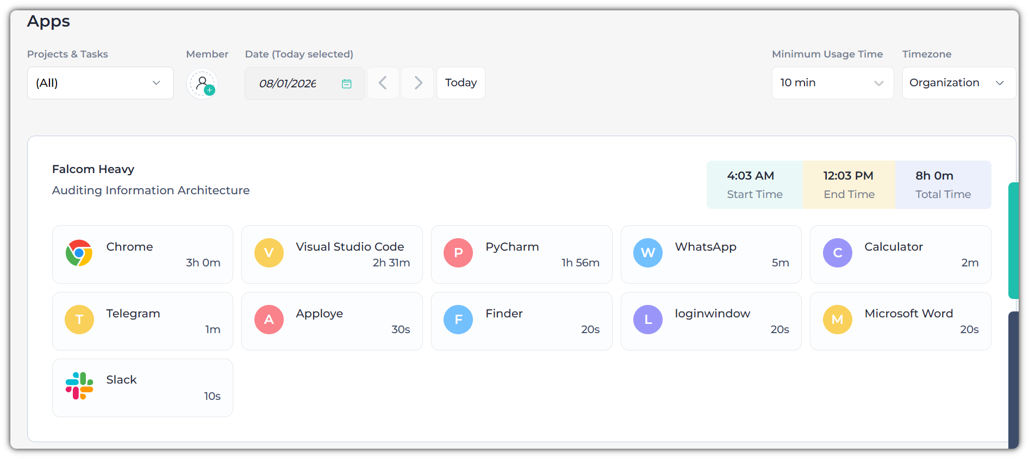Click the Microsoft Word avatar icon
1029x459 pixels.
point(837,320)
